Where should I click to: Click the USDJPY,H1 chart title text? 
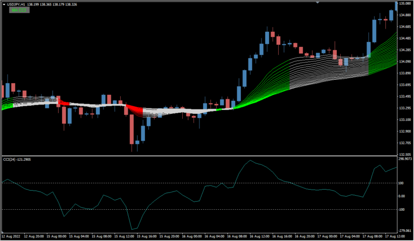tap(17, 3)
